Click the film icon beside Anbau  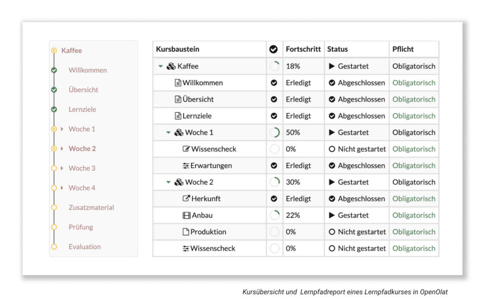[186, 216]
